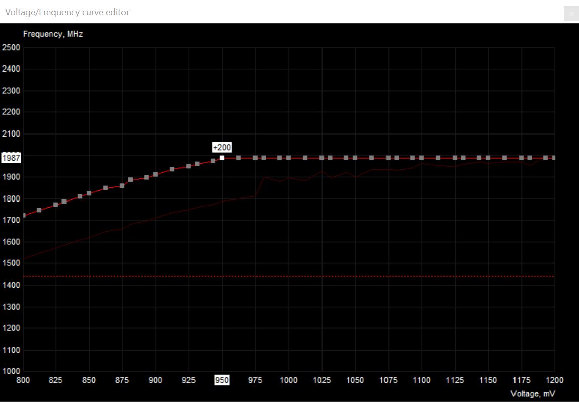
Task: Choose the curve point at 925 mV
Action: tap(188, 166)
